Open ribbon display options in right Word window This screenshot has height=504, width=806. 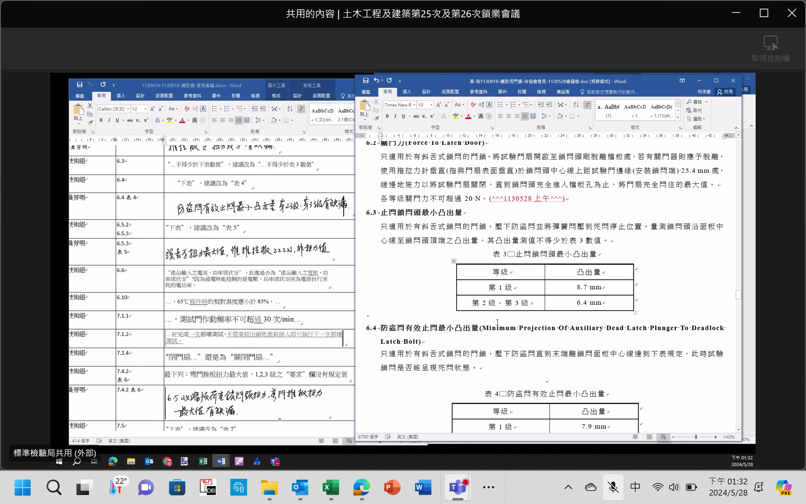coord(682,81)
